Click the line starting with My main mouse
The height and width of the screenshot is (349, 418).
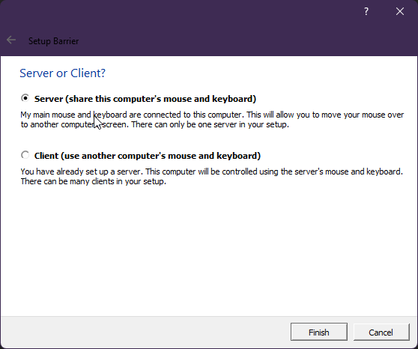point(212,115)
